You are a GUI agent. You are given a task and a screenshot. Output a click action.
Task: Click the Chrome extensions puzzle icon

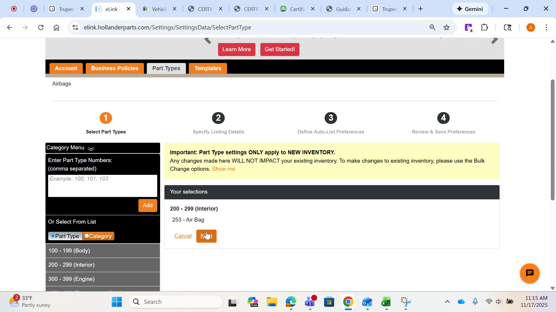pos(484,27)
